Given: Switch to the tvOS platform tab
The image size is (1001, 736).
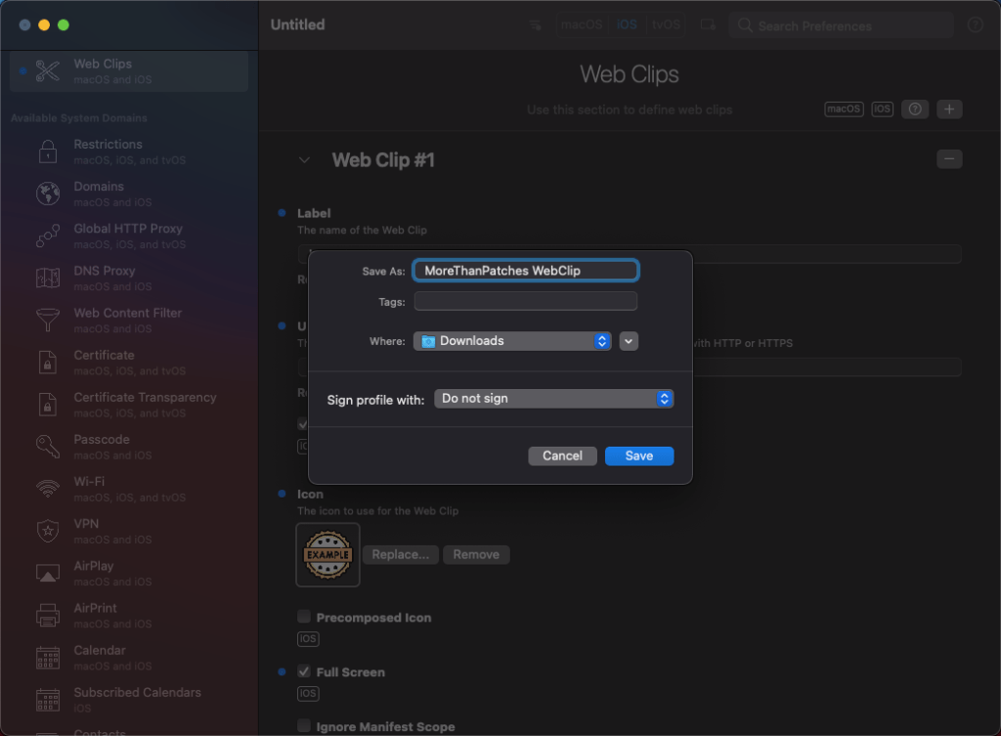Looking at the screenshot, I should [665, 24].
